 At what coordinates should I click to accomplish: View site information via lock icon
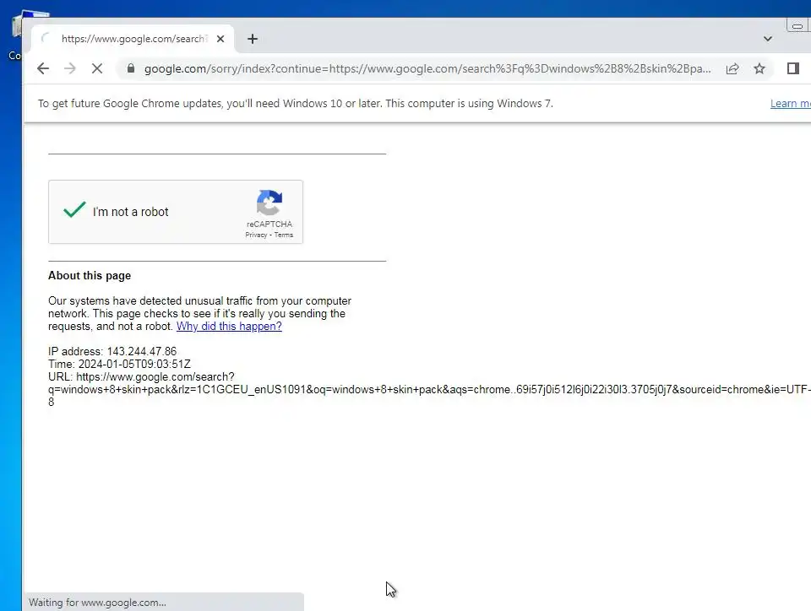(131, 68)
